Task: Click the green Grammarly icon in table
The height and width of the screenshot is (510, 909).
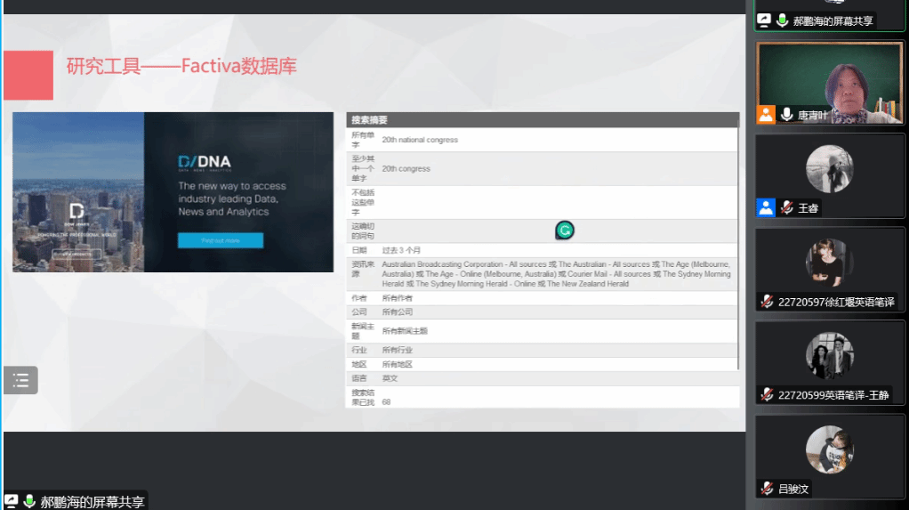Action: tap(564, 231)
